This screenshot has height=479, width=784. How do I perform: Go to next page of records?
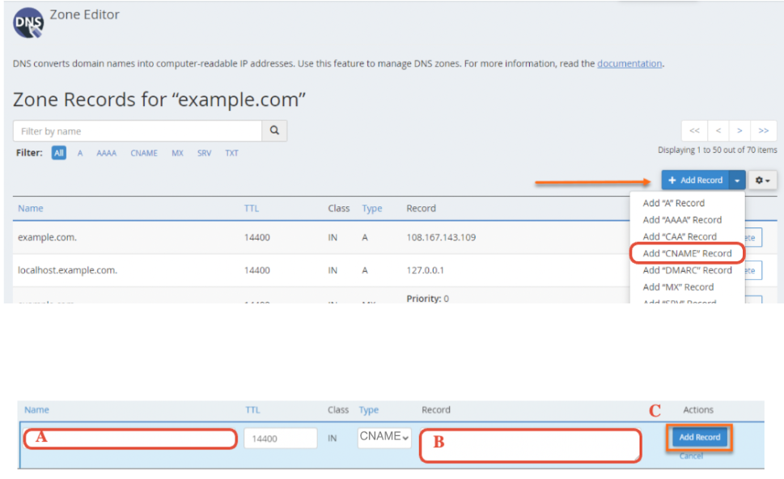740,130
